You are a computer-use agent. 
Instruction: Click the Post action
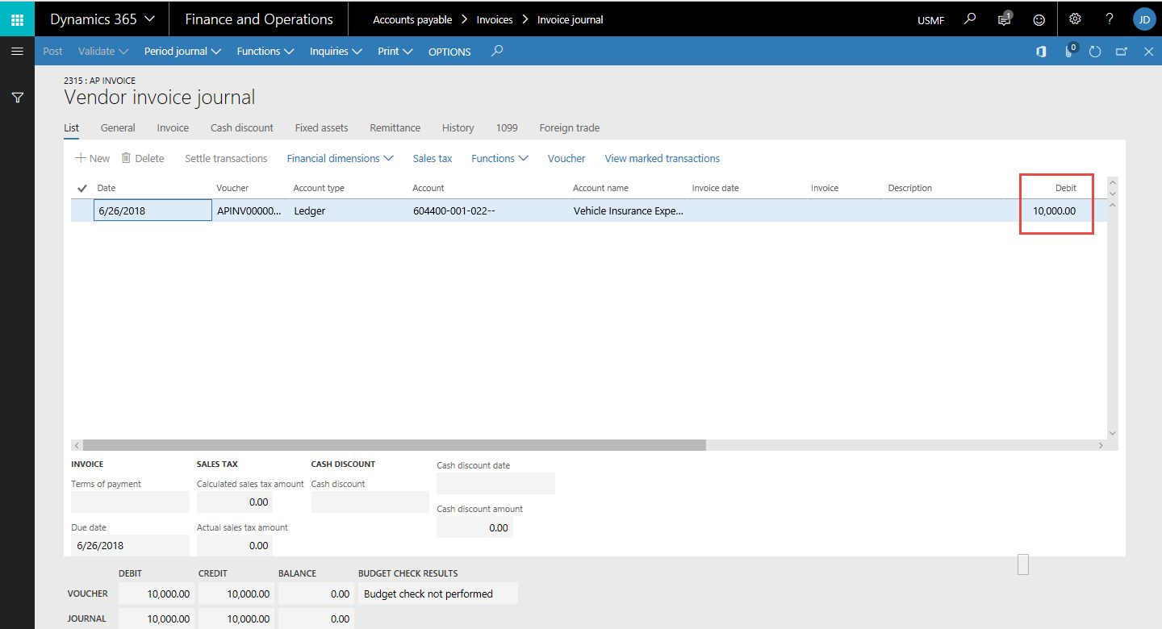coord(52,51)
